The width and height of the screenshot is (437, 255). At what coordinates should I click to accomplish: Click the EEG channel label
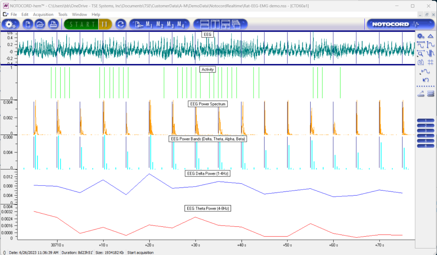tap(207, 34)
